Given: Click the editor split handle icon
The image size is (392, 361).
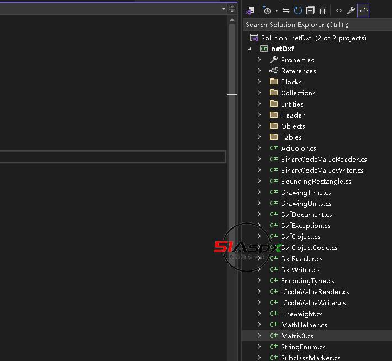Looking at the screenshot, I should [232, 9].
